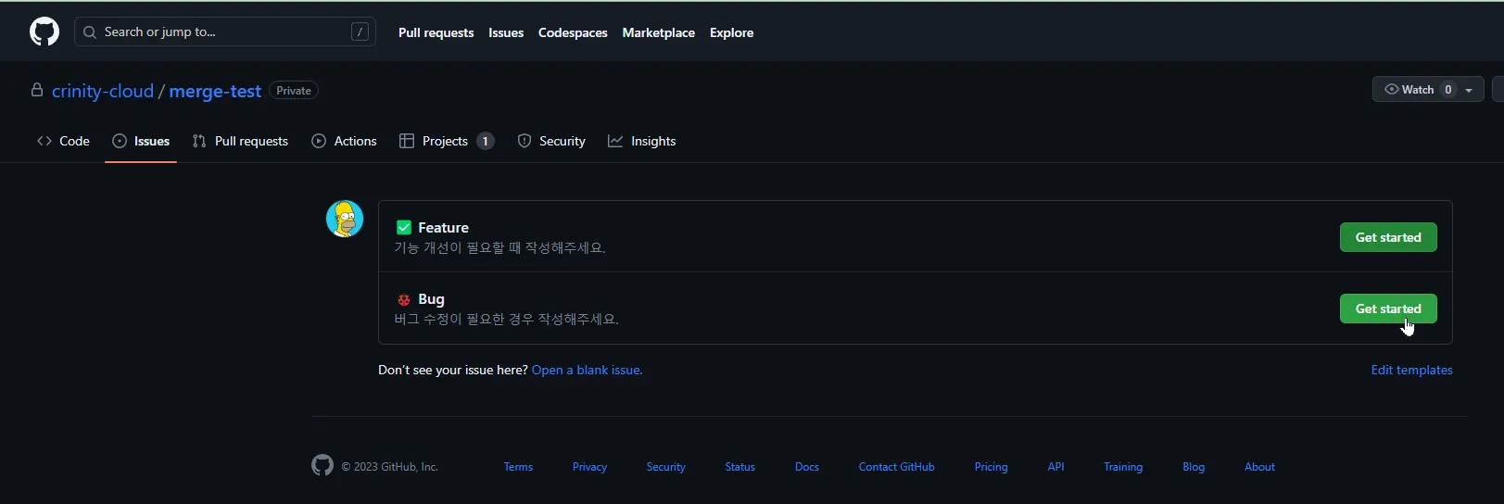Open Explore from header
Screen dimensions: 1504x504
point(731,32)
